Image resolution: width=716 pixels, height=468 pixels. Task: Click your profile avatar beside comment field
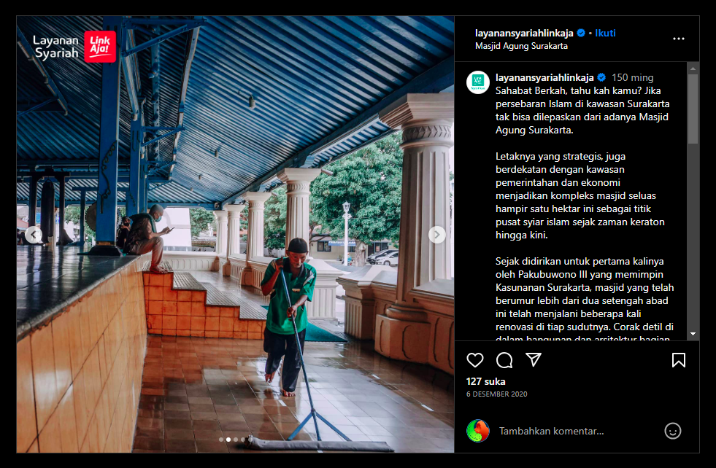click(x=478, y=431)
